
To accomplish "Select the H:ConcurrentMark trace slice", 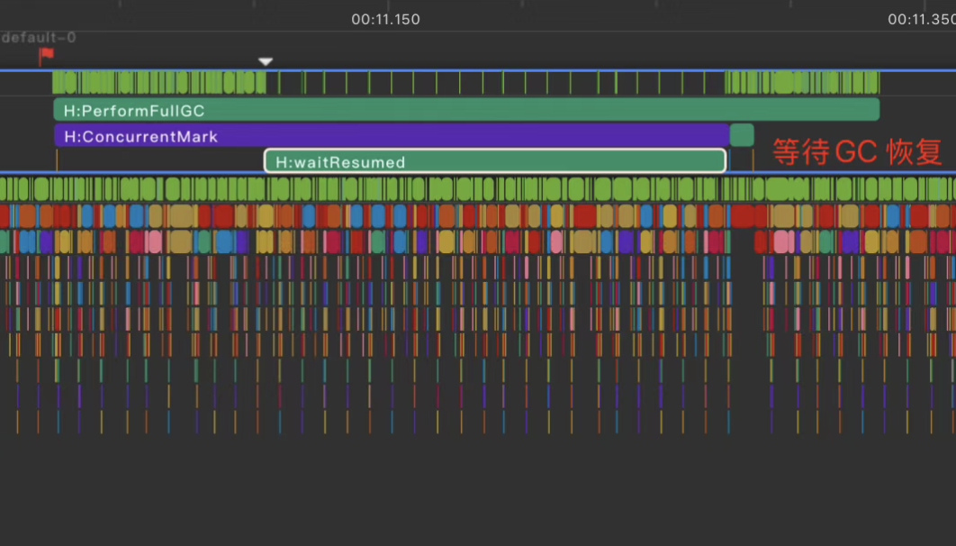I will [392, 135].
